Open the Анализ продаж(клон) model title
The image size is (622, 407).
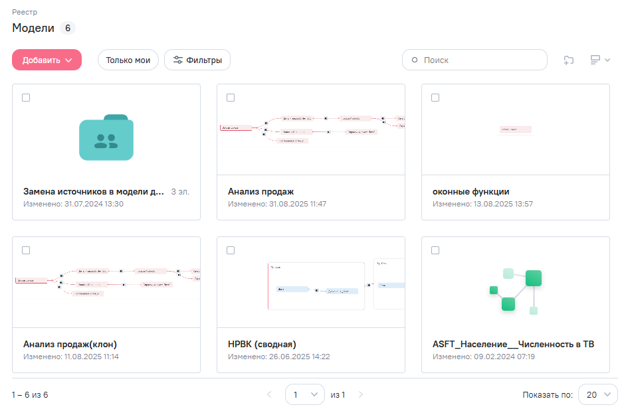70,344
